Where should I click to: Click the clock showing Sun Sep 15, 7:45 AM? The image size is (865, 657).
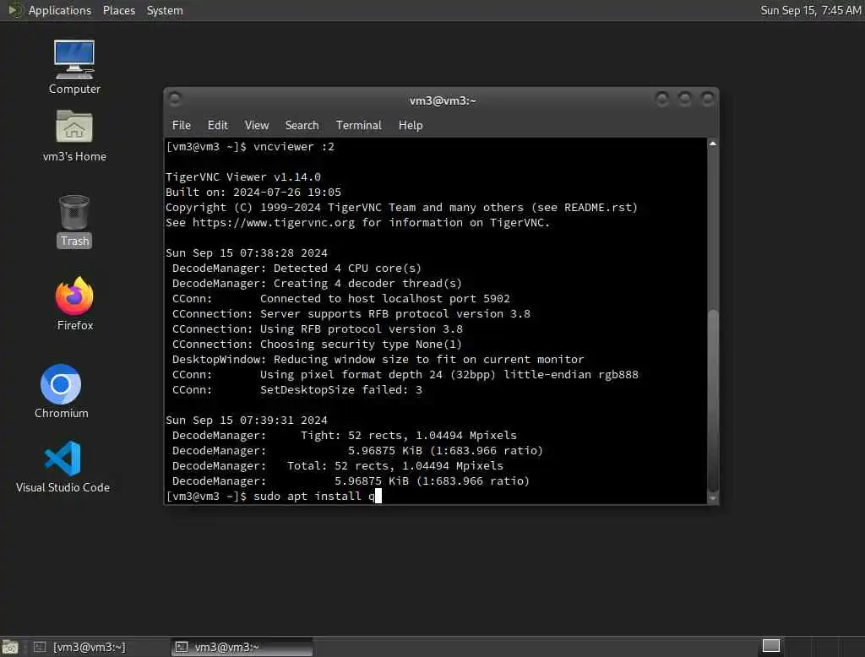[x=810, y=10]
